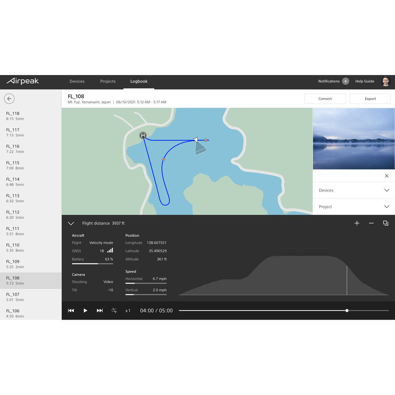Zoom out with the minus icon
395x395 pixels.
point(371,223)
